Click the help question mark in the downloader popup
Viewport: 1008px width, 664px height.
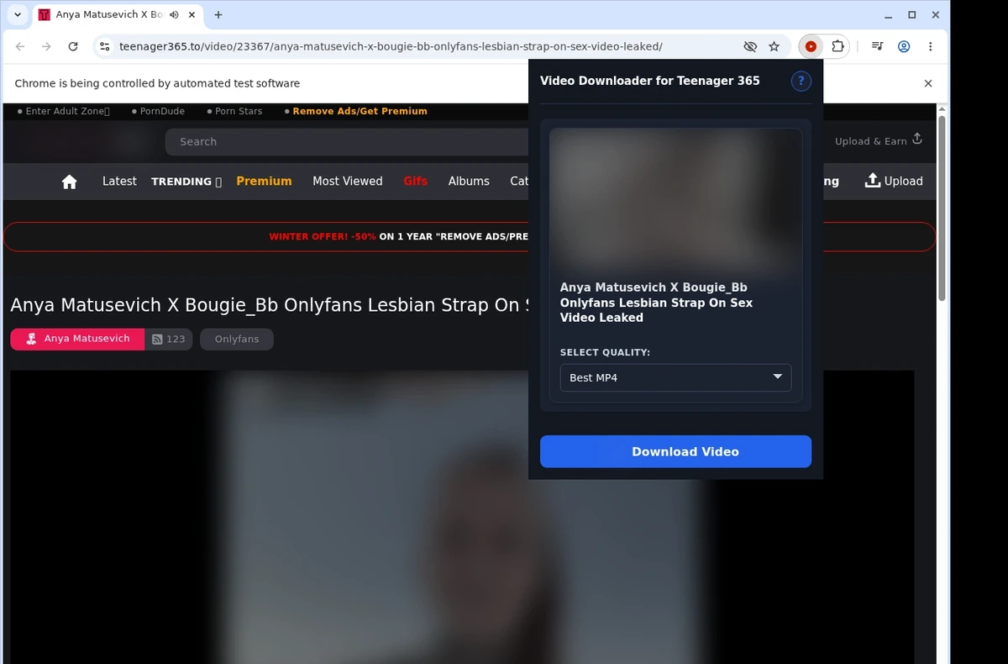[x=801, y=81]
